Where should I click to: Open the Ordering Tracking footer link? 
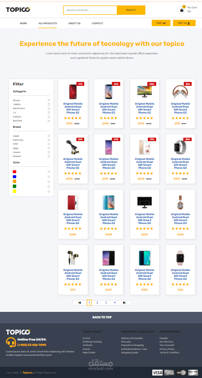click(x=92, y=341)
